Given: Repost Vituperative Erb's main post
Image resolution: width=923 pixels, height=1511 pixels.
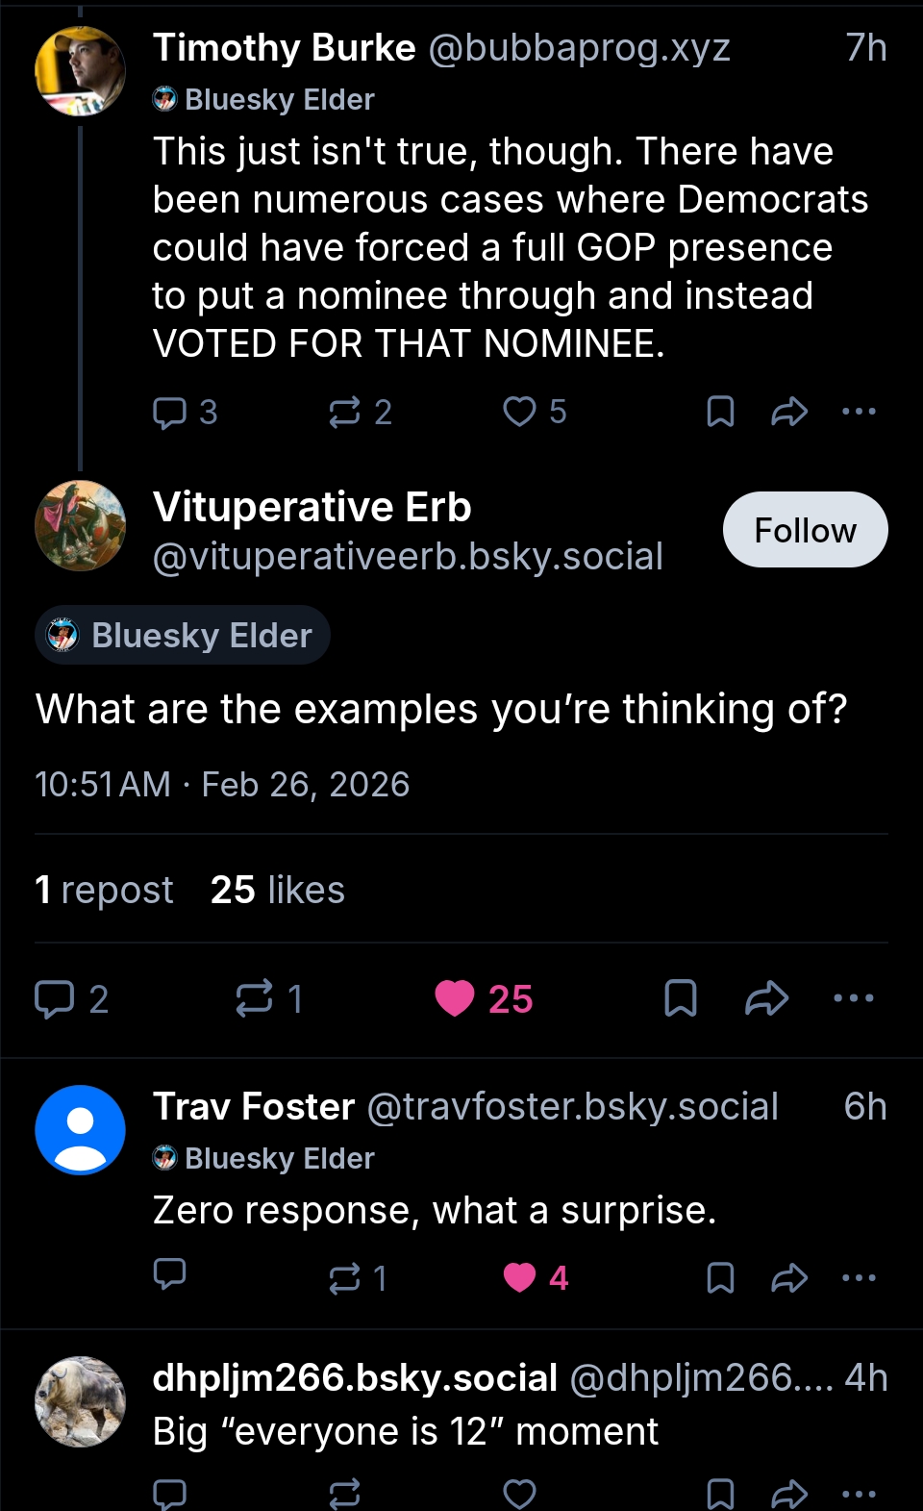Looking at the screenshot, I should pos(255,998).
